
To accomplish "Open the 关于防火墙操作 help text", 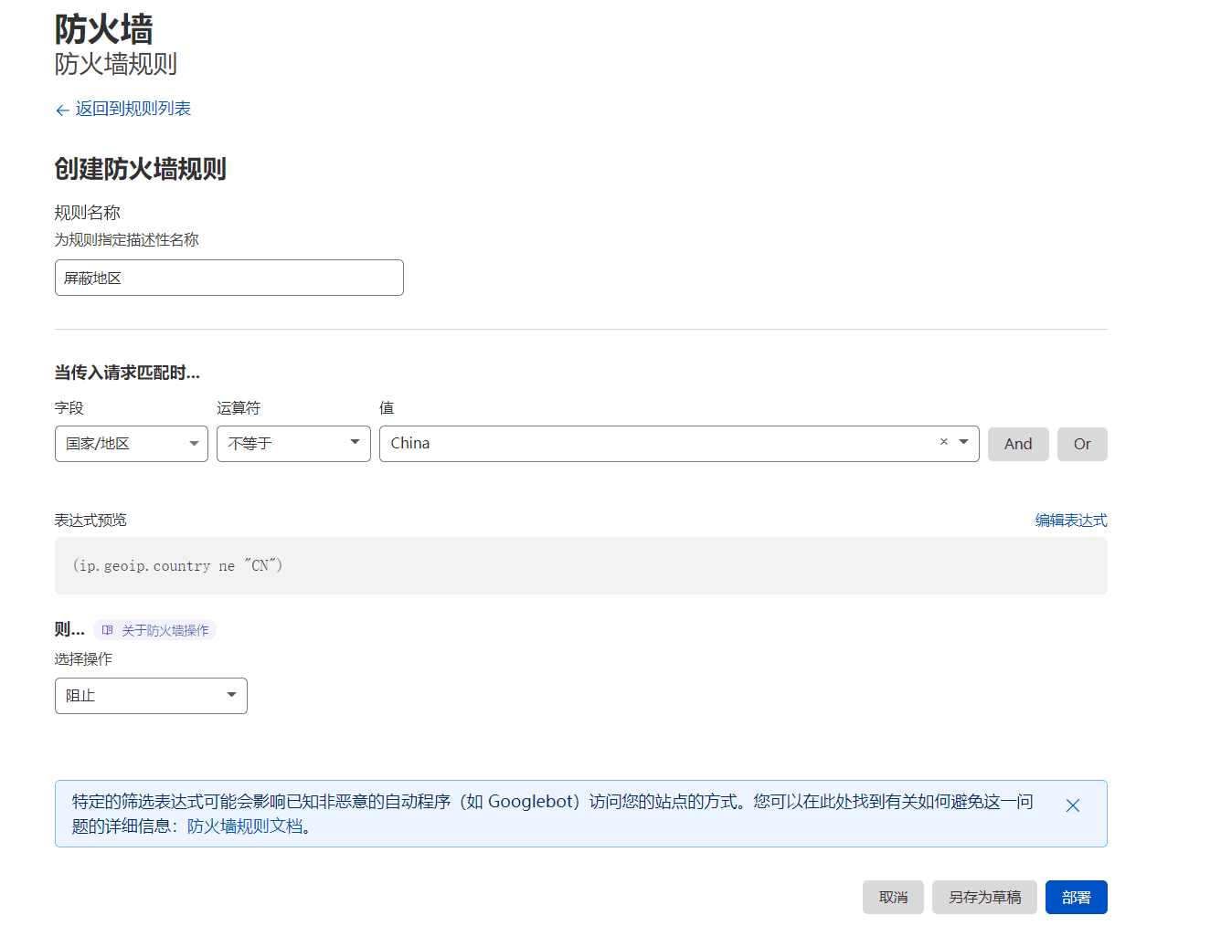I will pos(165,631).
